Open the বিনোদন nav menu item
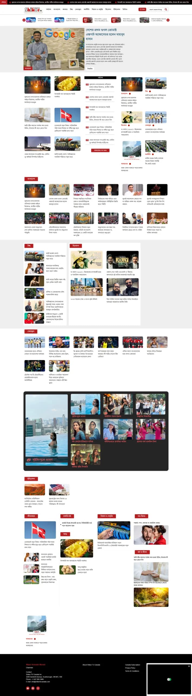This screenshot has height=696, width=192. click(x=108, y=9)
